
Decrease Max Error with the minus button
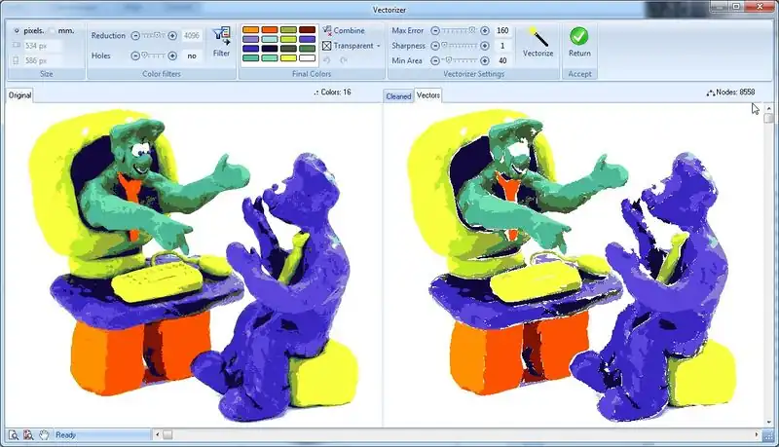[434, 31]
